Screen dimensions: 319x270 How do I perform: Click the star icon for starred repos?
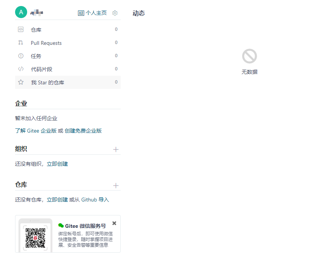(x=21, y=82)
